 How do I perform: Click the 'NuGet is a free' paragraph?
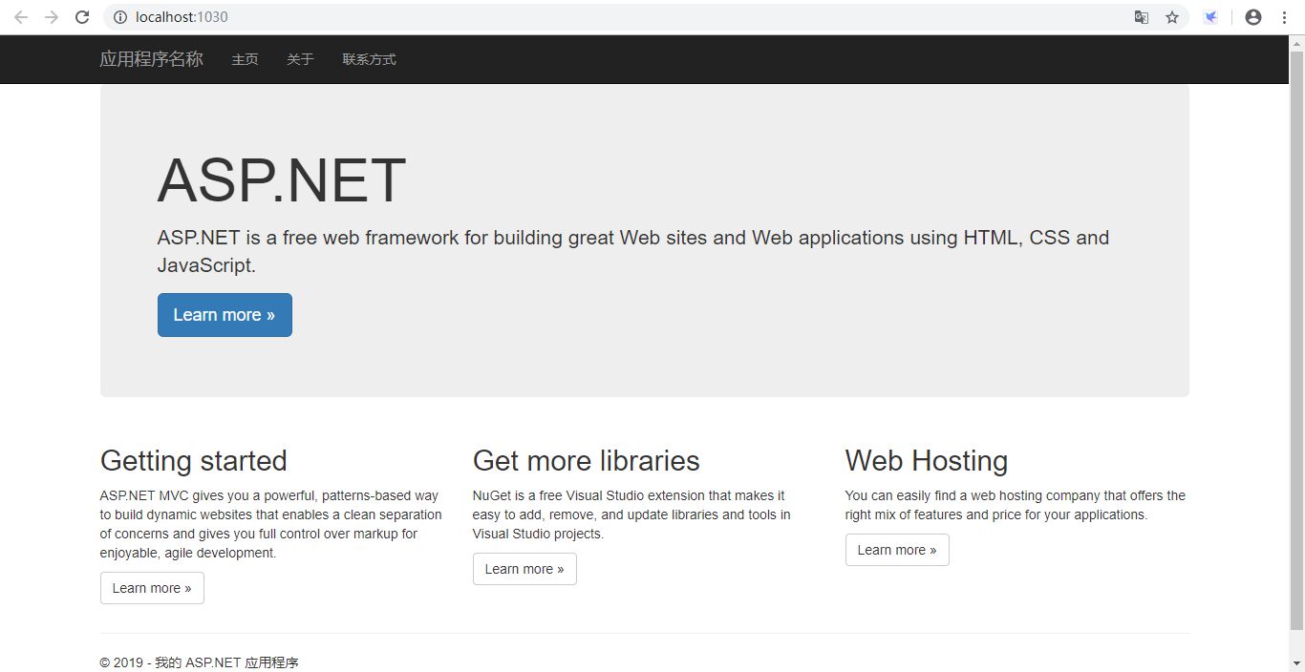point(631,514)
